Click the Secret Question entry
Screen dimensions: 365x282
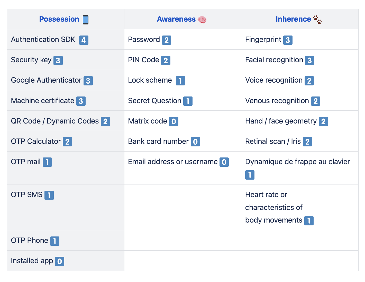pyautogui.click(x=154, y=101)
